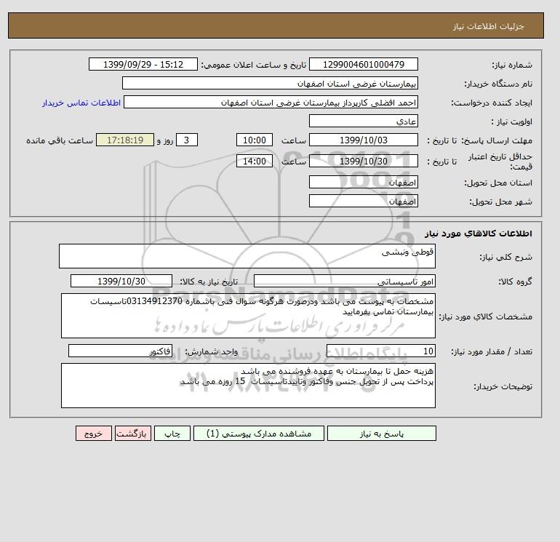Click the چاپ print button
The image size is (560, 542).
pos(172,433)
